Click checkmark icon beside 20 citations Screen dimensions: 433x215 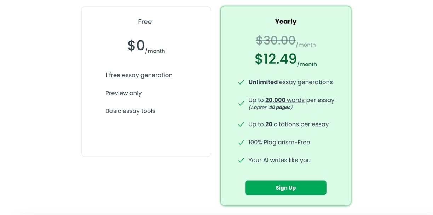[241, 124]
